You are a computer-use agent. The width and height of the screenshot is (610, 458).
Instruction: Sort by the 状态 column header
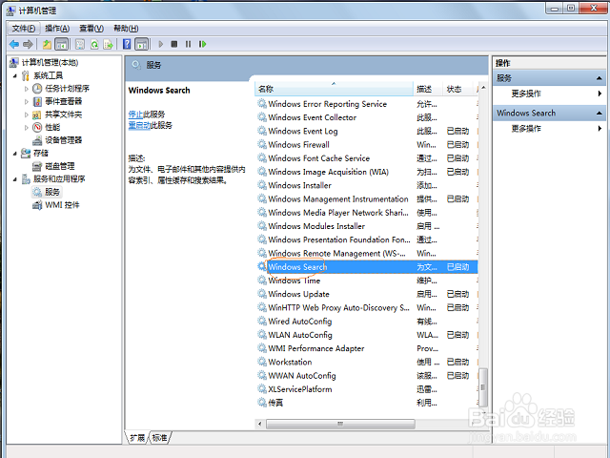point(457,89)
